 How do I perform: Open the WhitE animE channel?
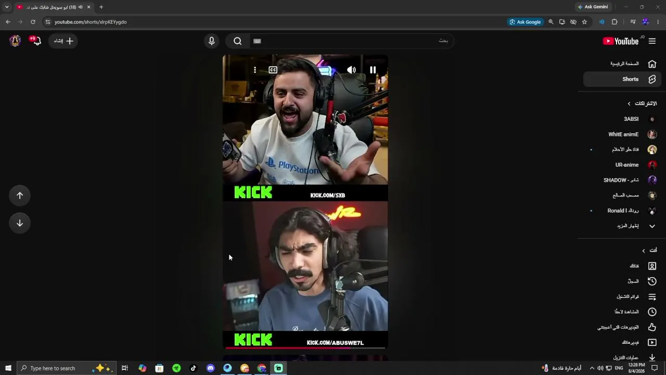(622, 134)
